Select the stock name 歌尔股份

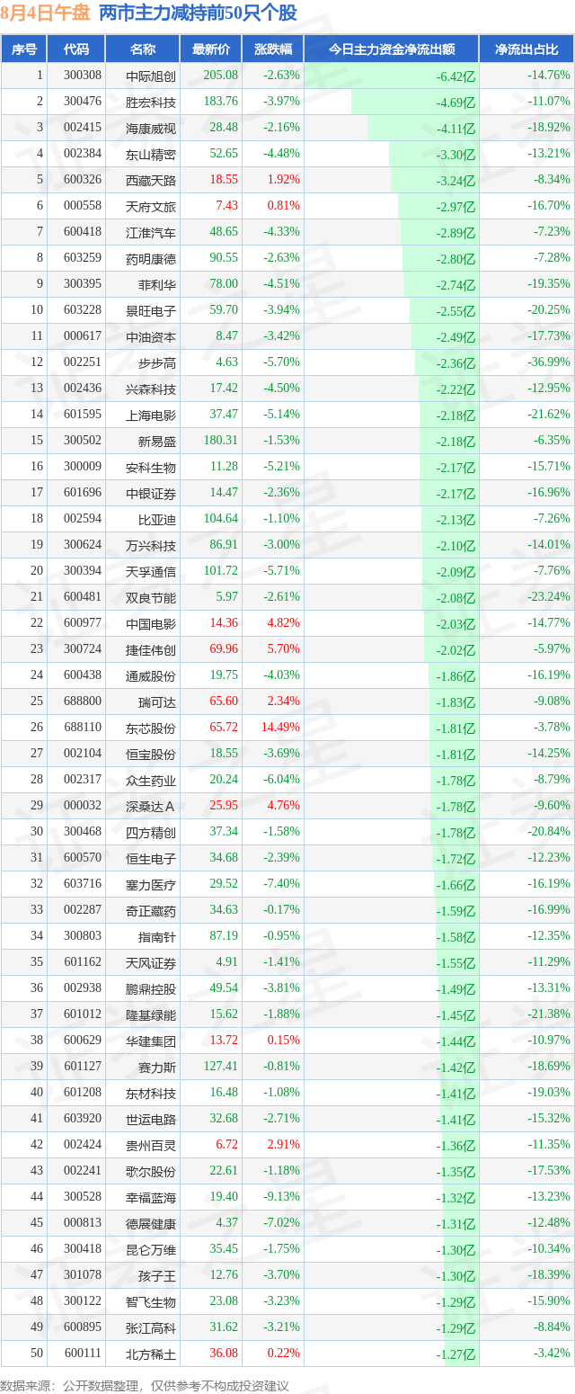[x=151, y=1171]
